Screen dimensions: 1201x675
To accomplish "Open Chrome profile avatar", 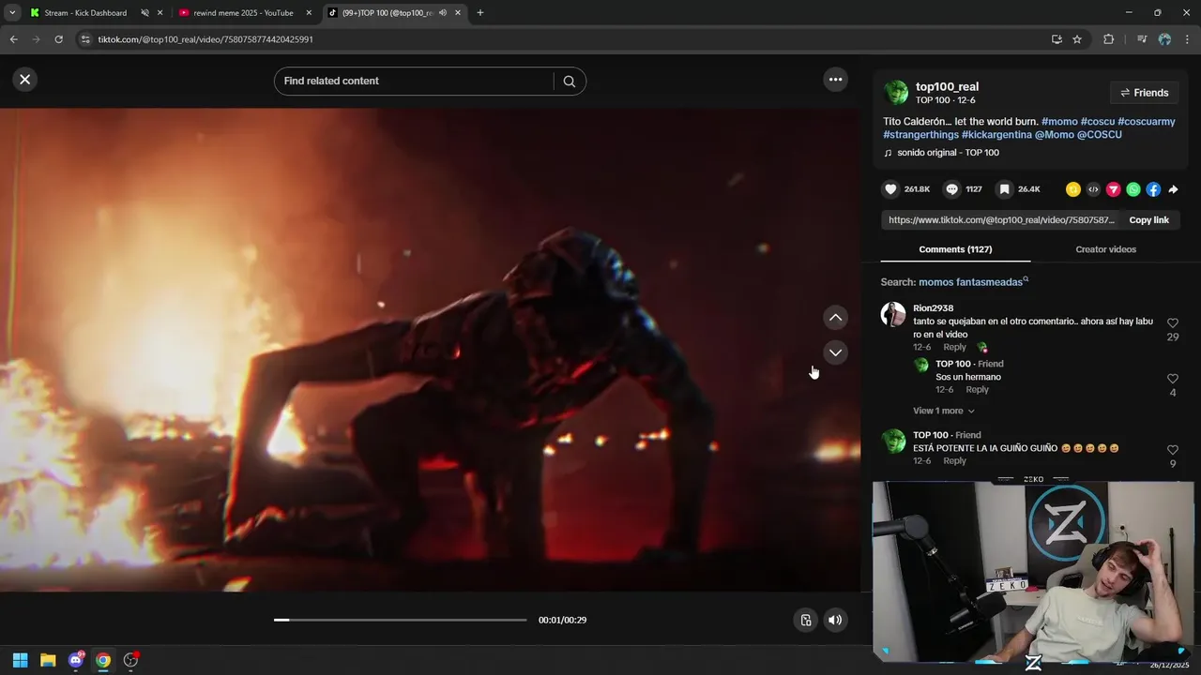I will pyautogui.click(x=1164, y=39).
